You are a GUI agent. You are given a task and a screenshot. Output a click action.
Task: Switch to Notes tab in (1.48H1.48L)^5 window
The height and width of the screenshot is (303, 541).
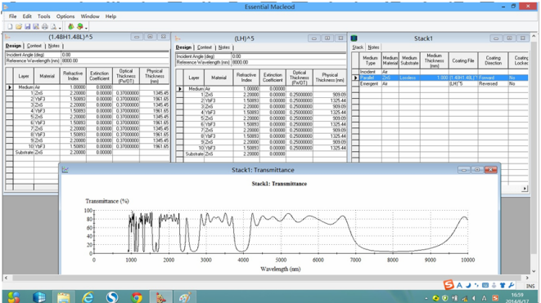[53, 46]
